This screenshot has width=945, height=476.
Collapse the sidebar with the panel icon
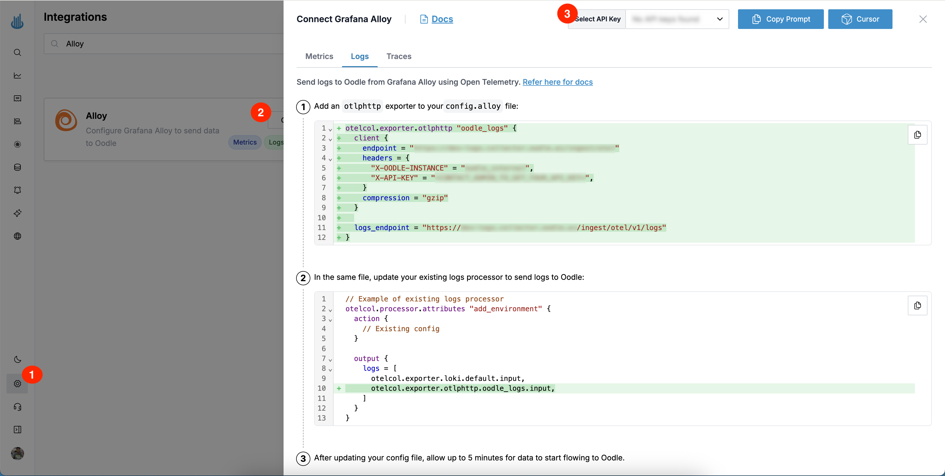click(17, 430)
